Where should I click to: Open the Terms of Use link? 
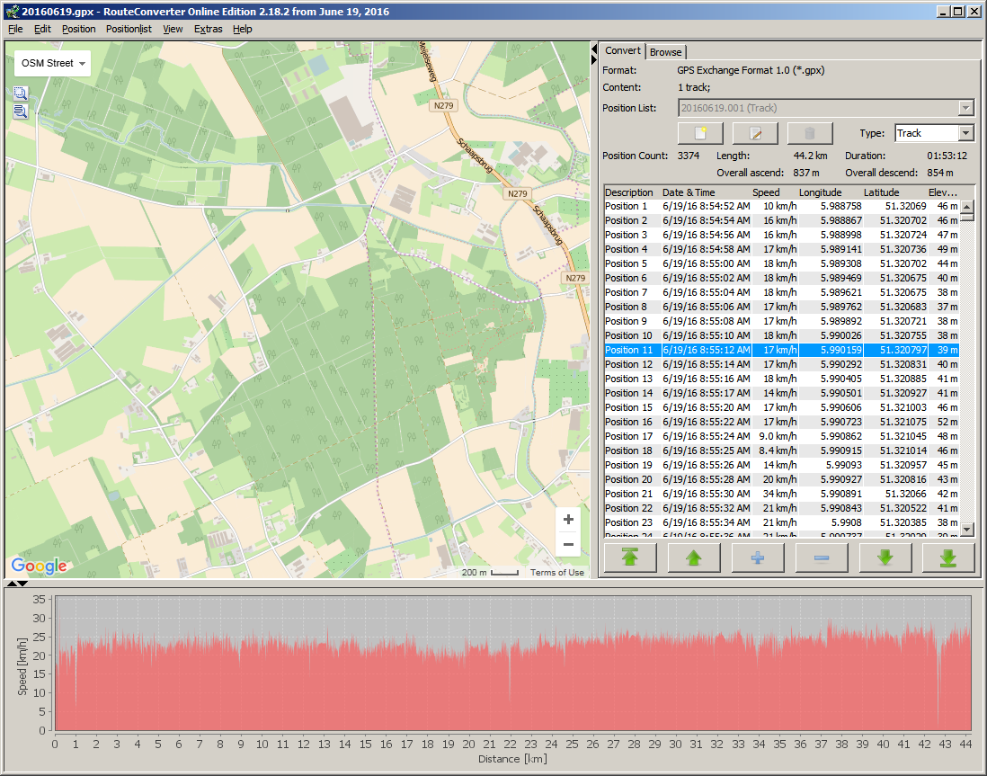[556, 573]
